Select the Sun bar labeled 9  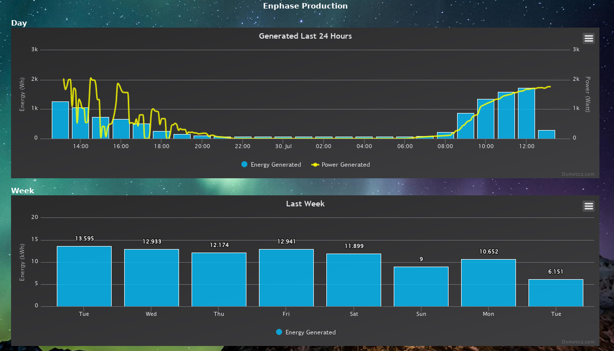click(421, 286)
